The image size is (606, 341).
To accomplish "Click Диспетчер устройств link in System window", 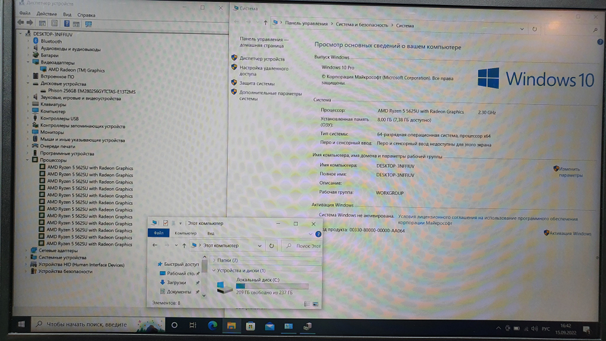I will pos(262,59).
